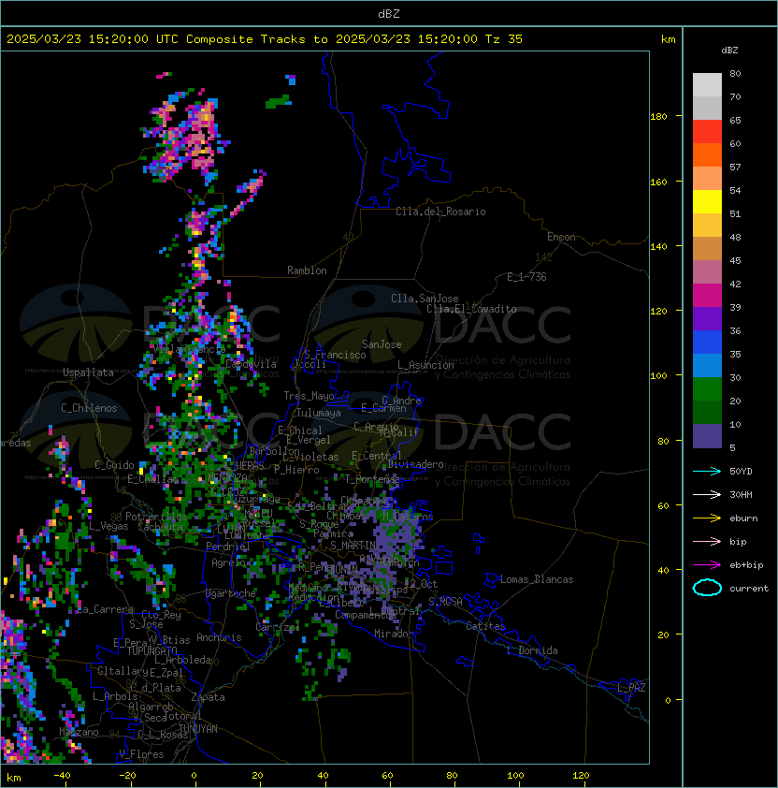Click the Mirador map label
The height and width of the screenshot is (788, 778).
click(394, 634)
